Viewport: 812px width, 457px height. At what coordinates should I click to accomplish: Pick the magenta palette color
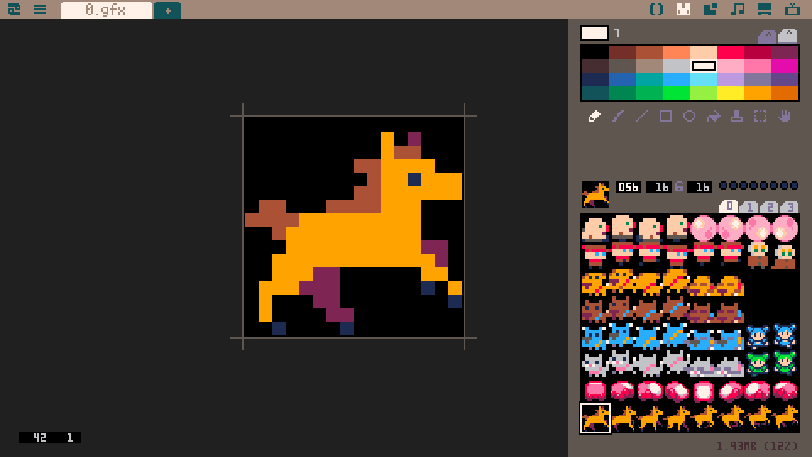785,66
